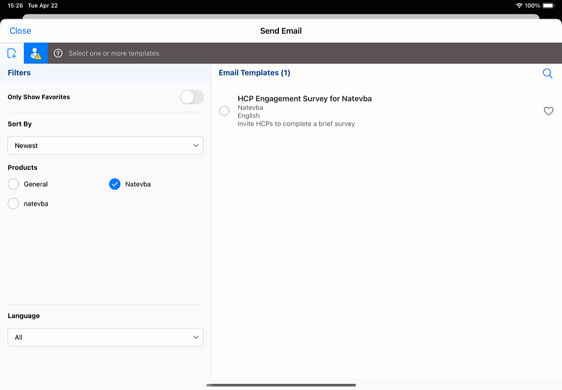Image resolution: width=562 pixels, height=390 pixels.
Task: Tap the clock time in status bar
Action: (x=15, y=5)
